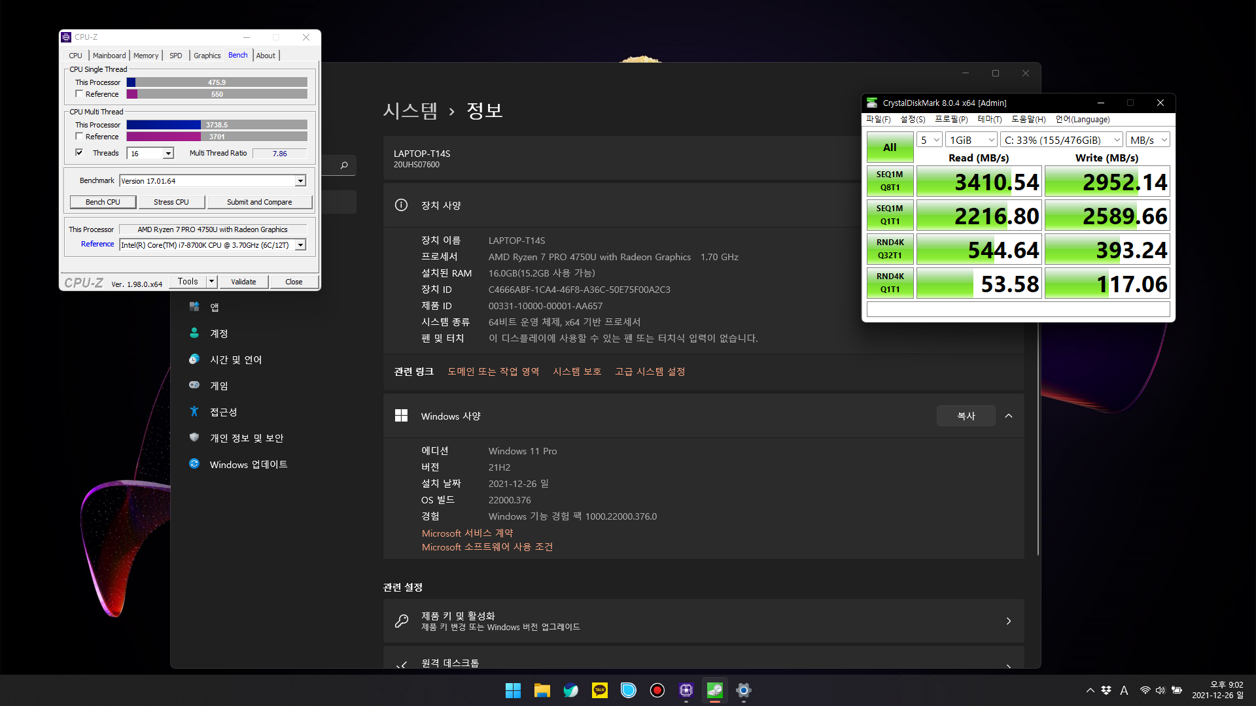Click the device specifications info icon
Viewport: 1256px width, 706px height.
401,205
